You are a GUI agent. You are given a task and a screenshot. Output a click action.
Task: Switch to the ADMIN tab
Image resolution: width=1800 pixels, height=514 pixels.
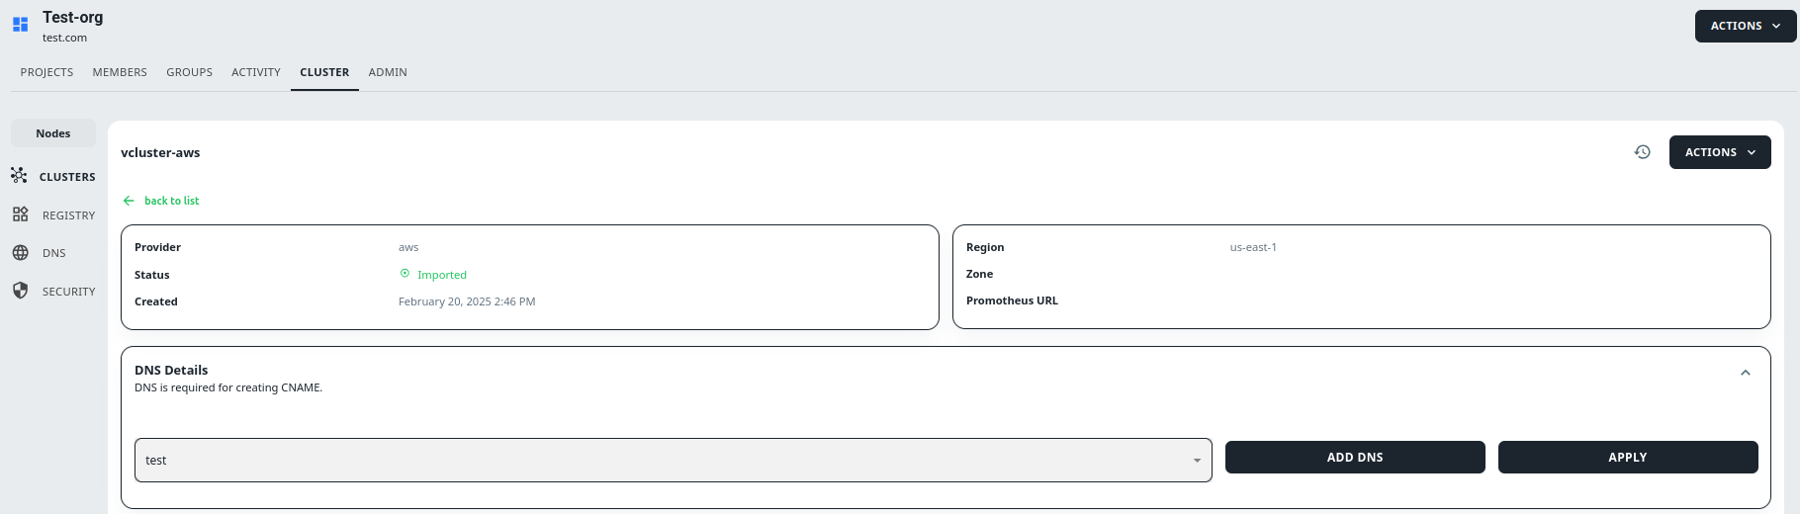click(x=388, y=72)
